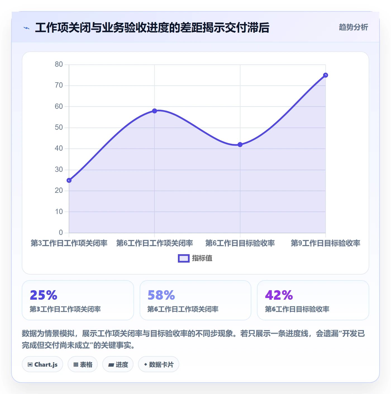The width and height of the screenshot is (391, 394).
Task: Click the y-axis tick label 10
Action: pyautogui.click(x=59, y=212)
